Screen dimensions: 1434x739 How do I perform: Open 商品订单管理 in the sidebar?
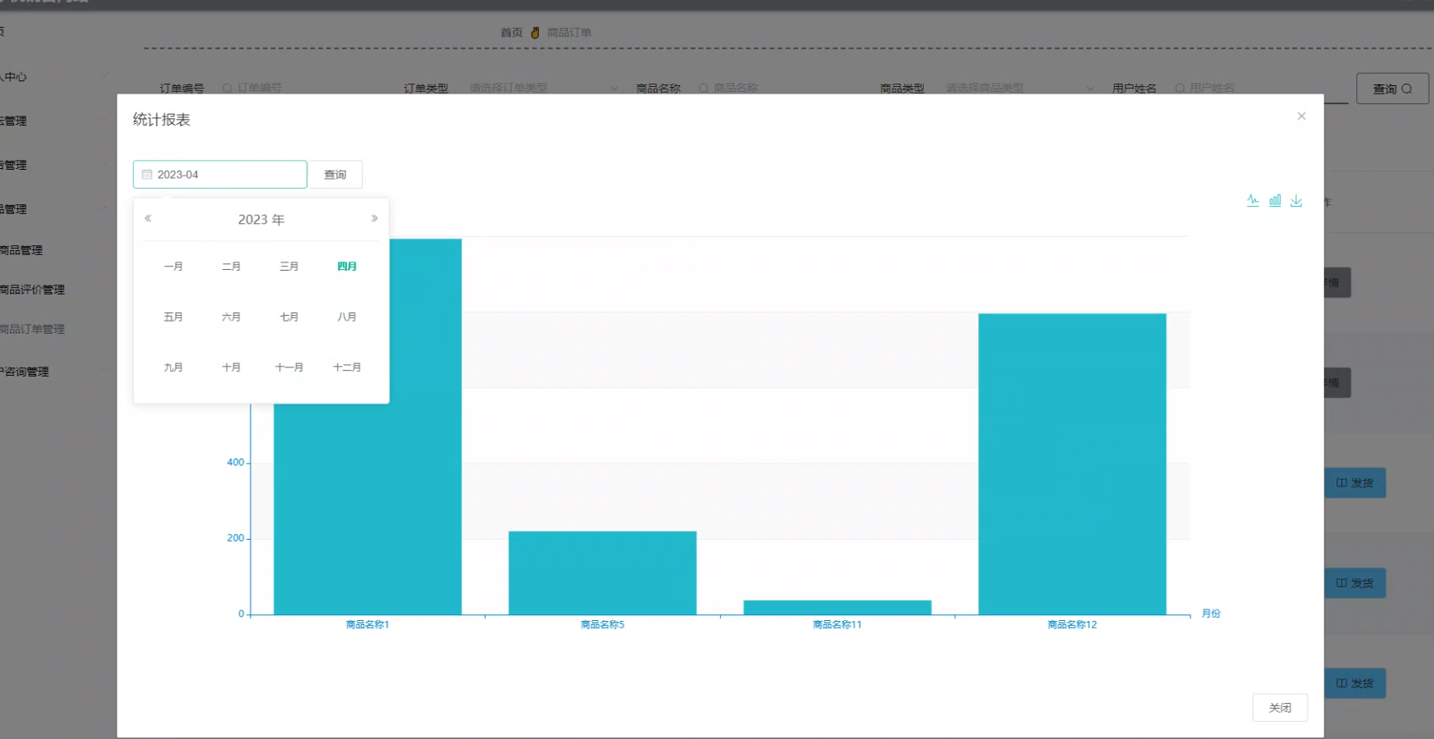coord(32,329)
